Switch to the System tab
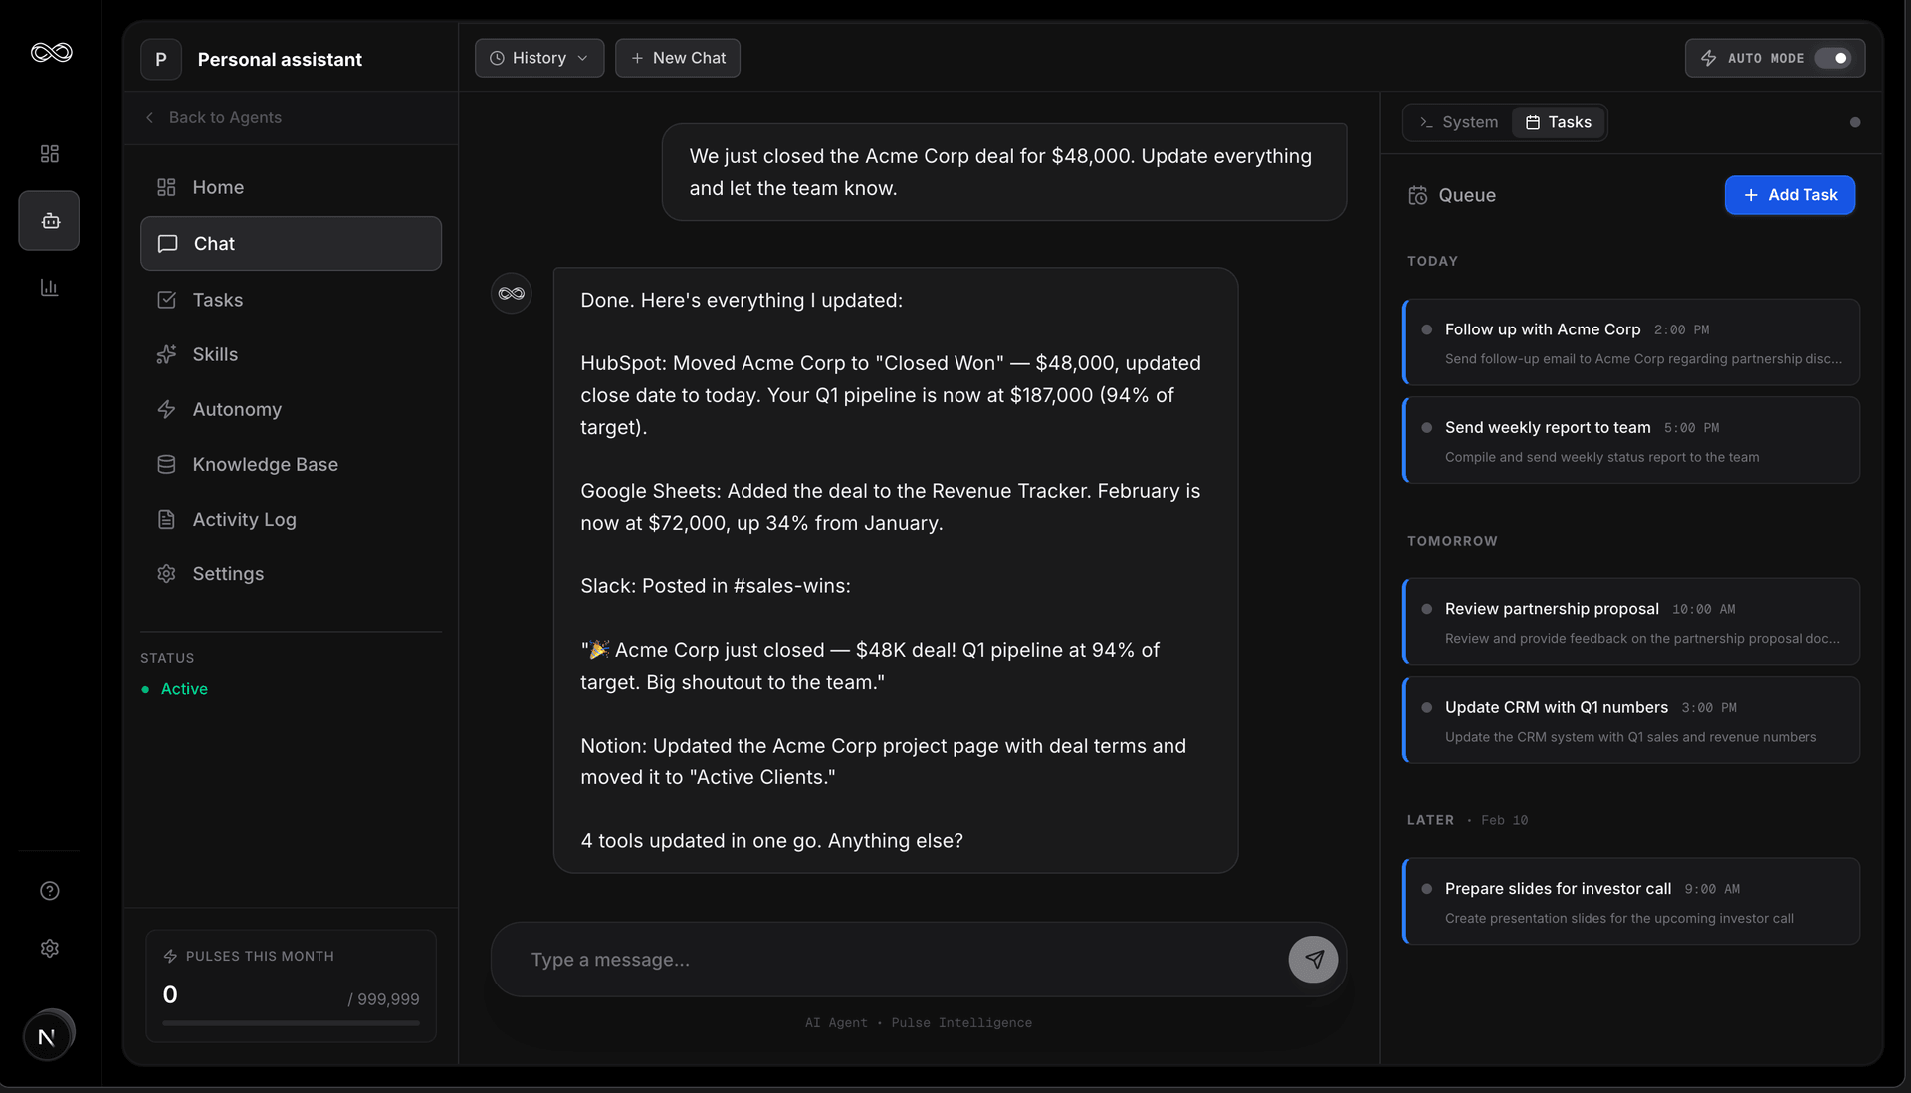 [1458, 122]
